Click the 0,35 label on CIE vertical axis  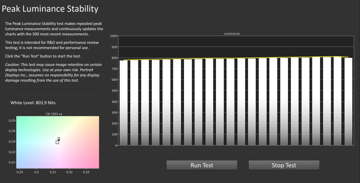pos(12,120)
